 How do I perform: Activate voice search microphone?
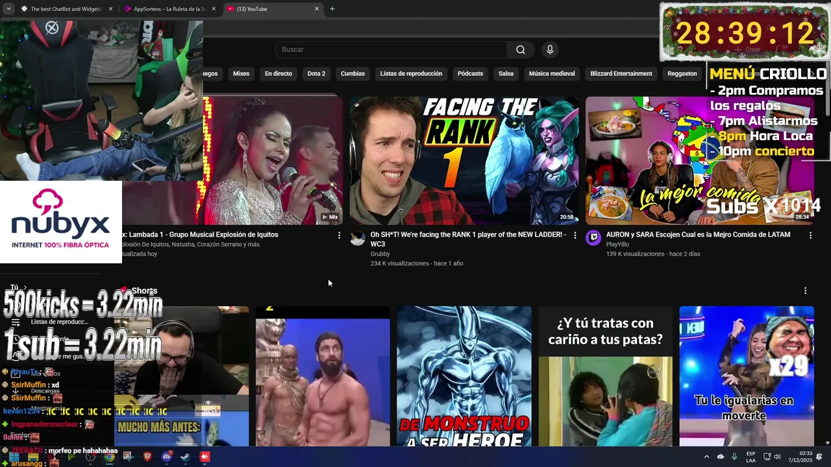point(550,50)
